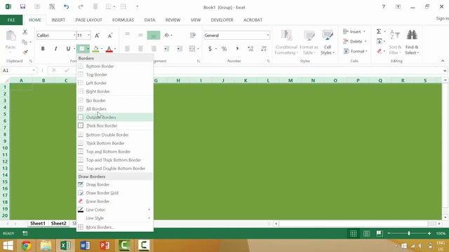
Task: Increase font size with the large A icon
Action: (97, 36)
